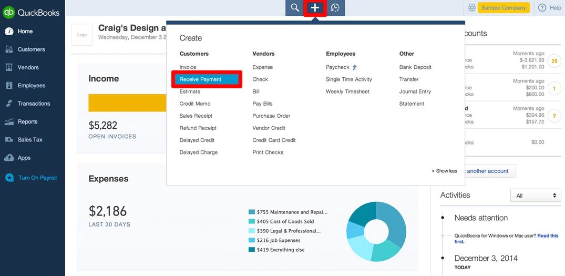Select Journal Entry under Other
Screen dimensions: 565x276
415,91
